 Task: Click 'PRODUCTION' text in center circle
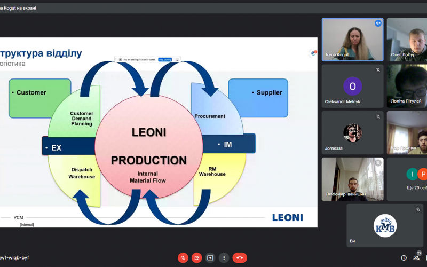149,160
